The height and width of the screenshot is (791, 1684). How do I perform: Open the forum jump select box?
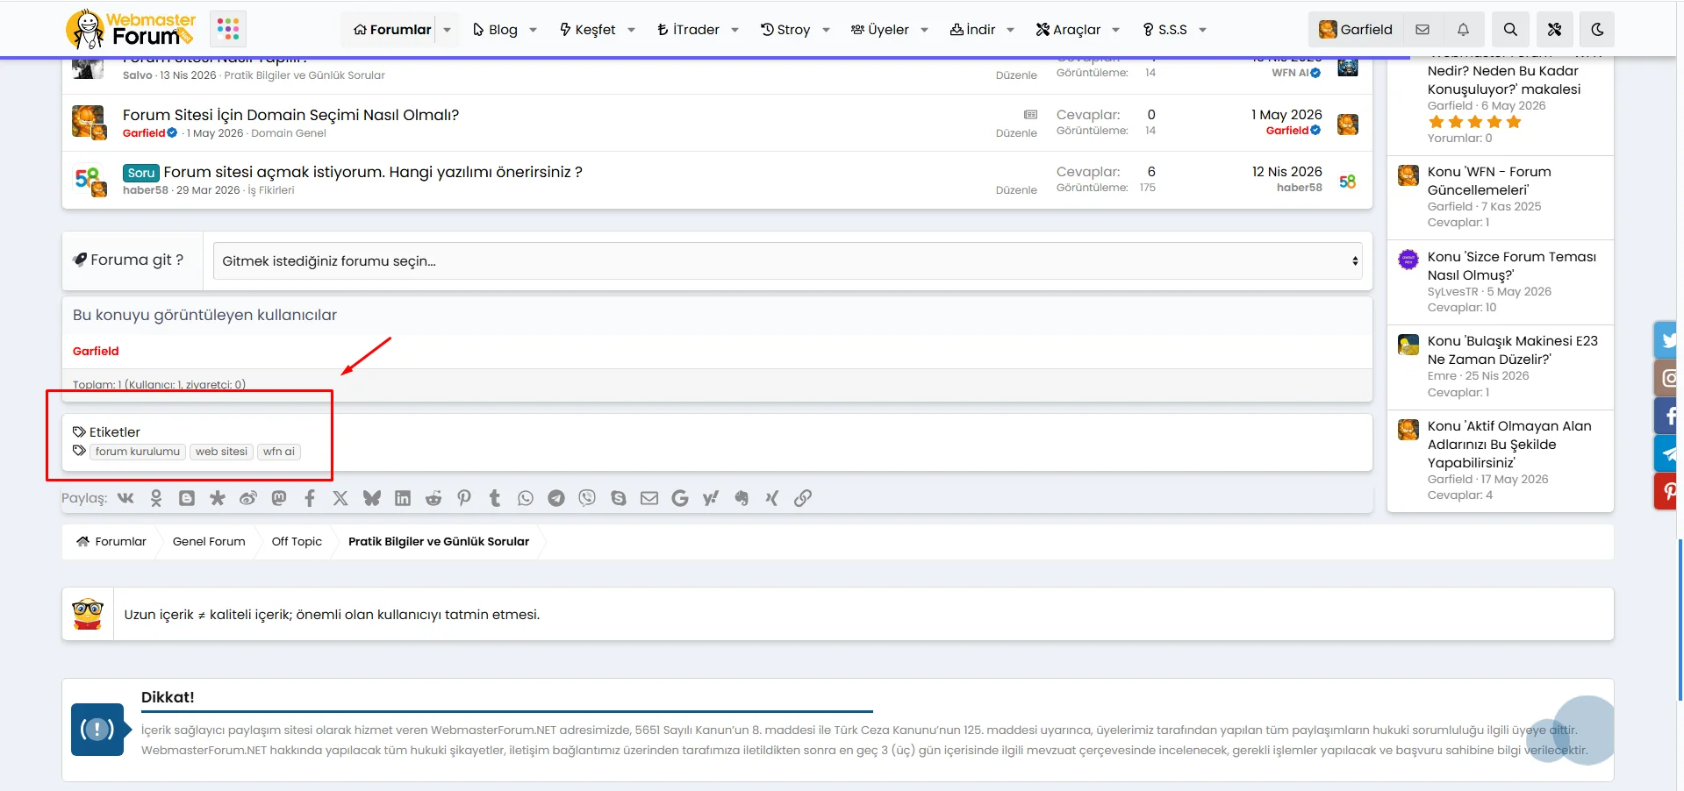coord(787,261)
